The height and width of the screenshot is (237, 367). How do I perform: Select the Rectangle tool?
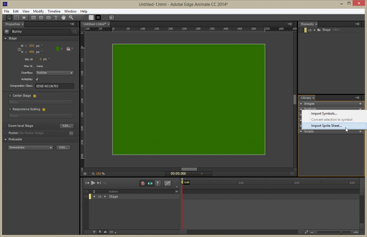pos(33,18)
